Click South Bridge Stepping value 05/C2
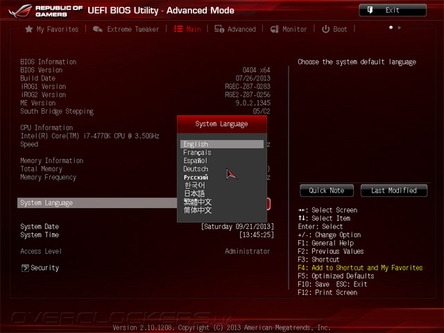 [262, 111]
